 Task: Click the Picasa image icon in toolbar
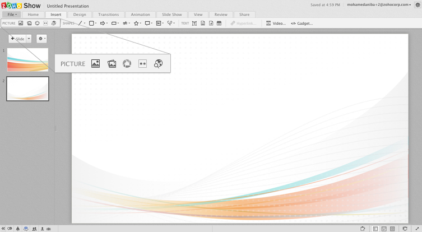pyautogui.click(x=37, y=24)
